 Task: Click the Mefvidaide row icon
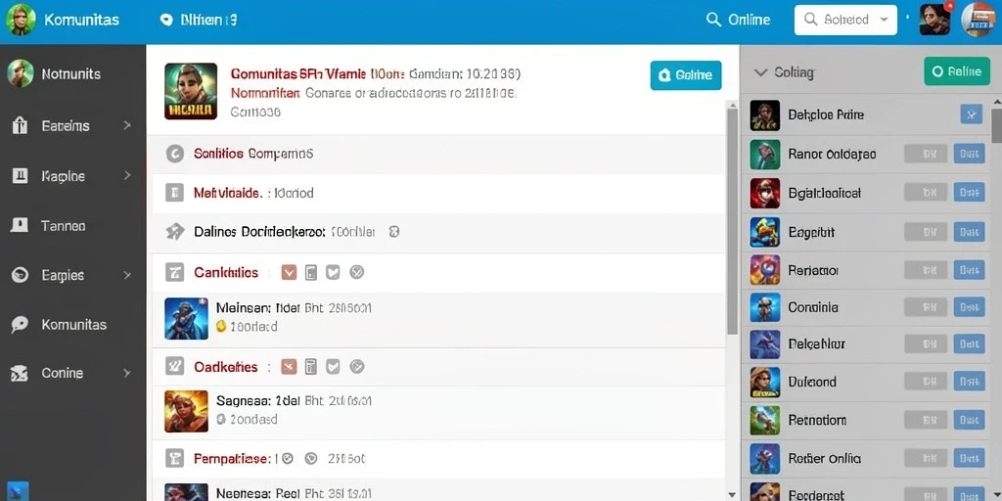pyautogui.click(x=174, y=193)
